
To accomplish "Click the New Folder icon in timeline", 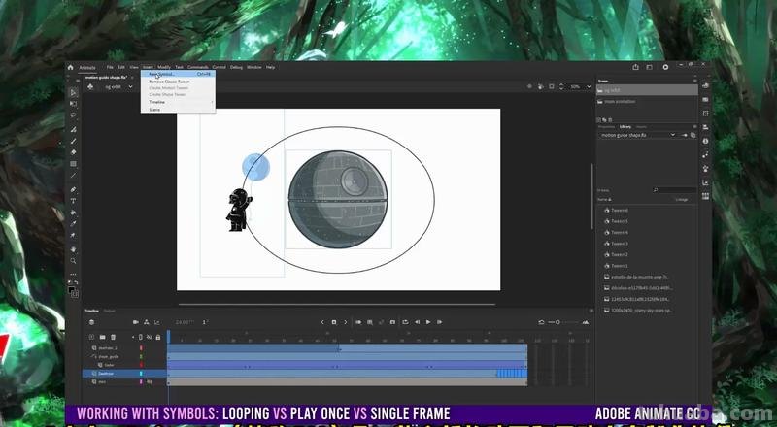I will pyautogui.click(x=103, y=337).
